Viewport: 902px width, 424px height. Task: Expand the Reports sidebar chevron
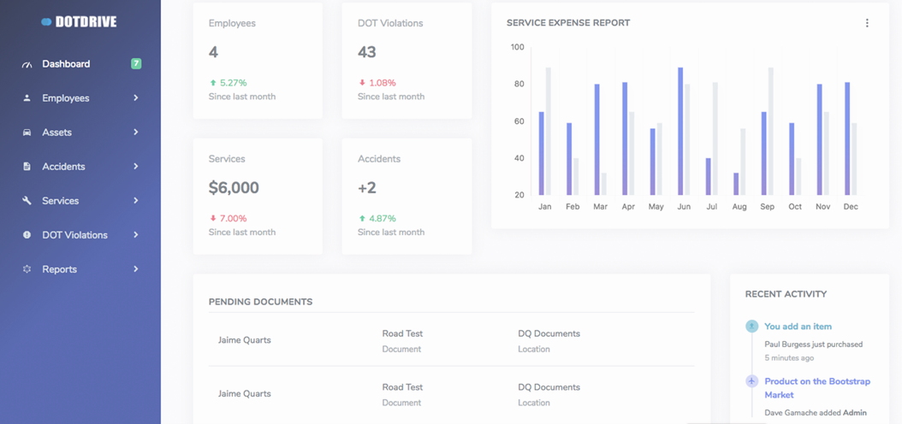click(x=136, y=269)
